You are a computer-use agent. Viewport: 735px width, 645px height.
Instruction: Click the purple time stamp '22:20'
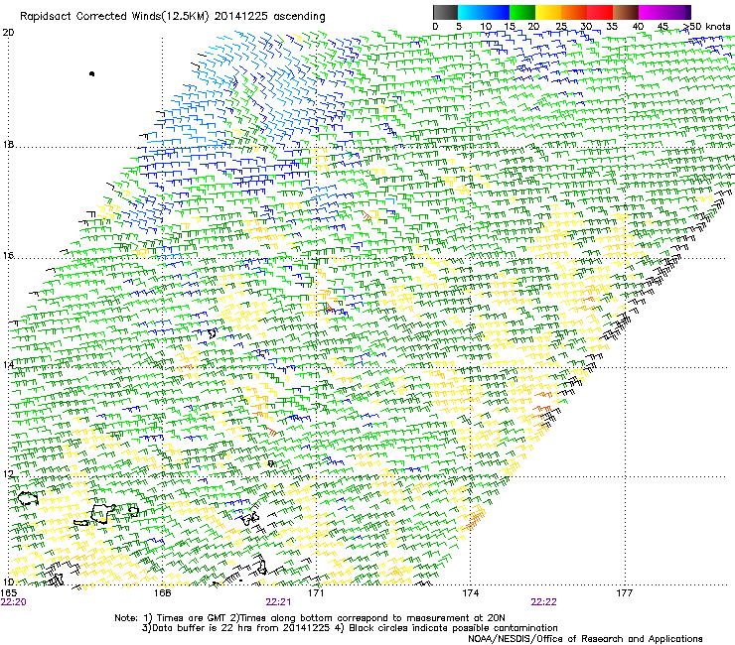[14, 602]
